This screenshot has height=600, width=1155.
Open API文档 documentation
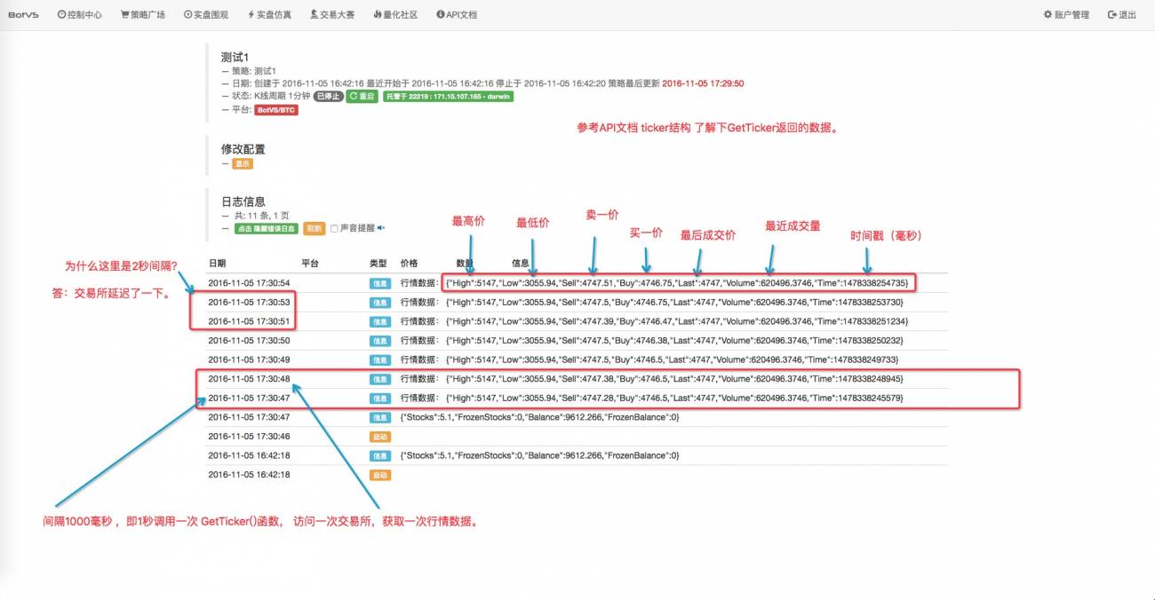click(x=456, y=14)
